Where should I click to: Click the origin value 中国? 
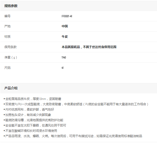tap(65, 26)
